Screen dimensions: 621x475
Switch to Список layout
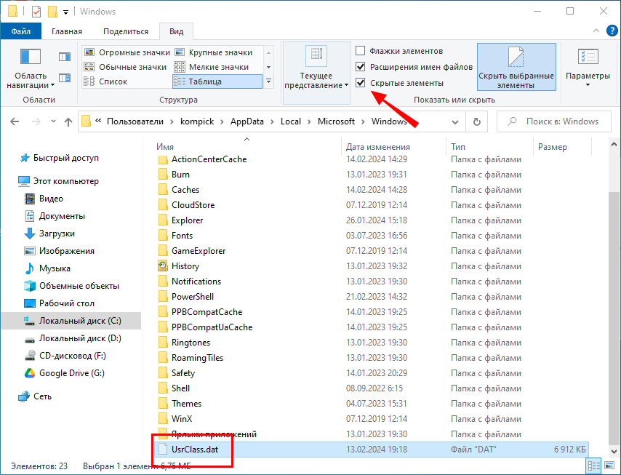(x=106, y=81)
